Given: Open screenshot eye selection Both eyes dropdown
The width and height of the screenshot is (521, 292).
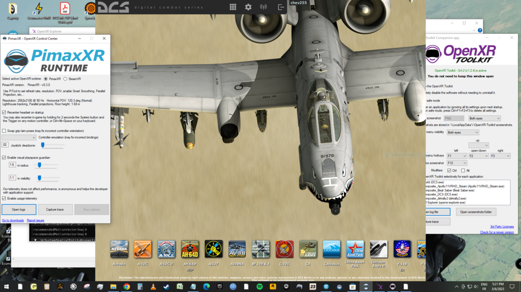Looking at the screenshot, I should point(485,118).
